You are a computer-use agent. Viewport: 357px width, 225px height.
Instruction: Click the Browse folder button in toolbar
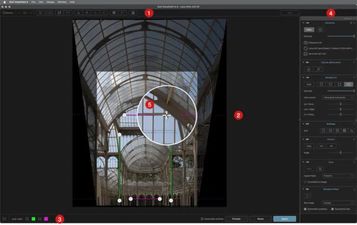(x=8, y=13)
